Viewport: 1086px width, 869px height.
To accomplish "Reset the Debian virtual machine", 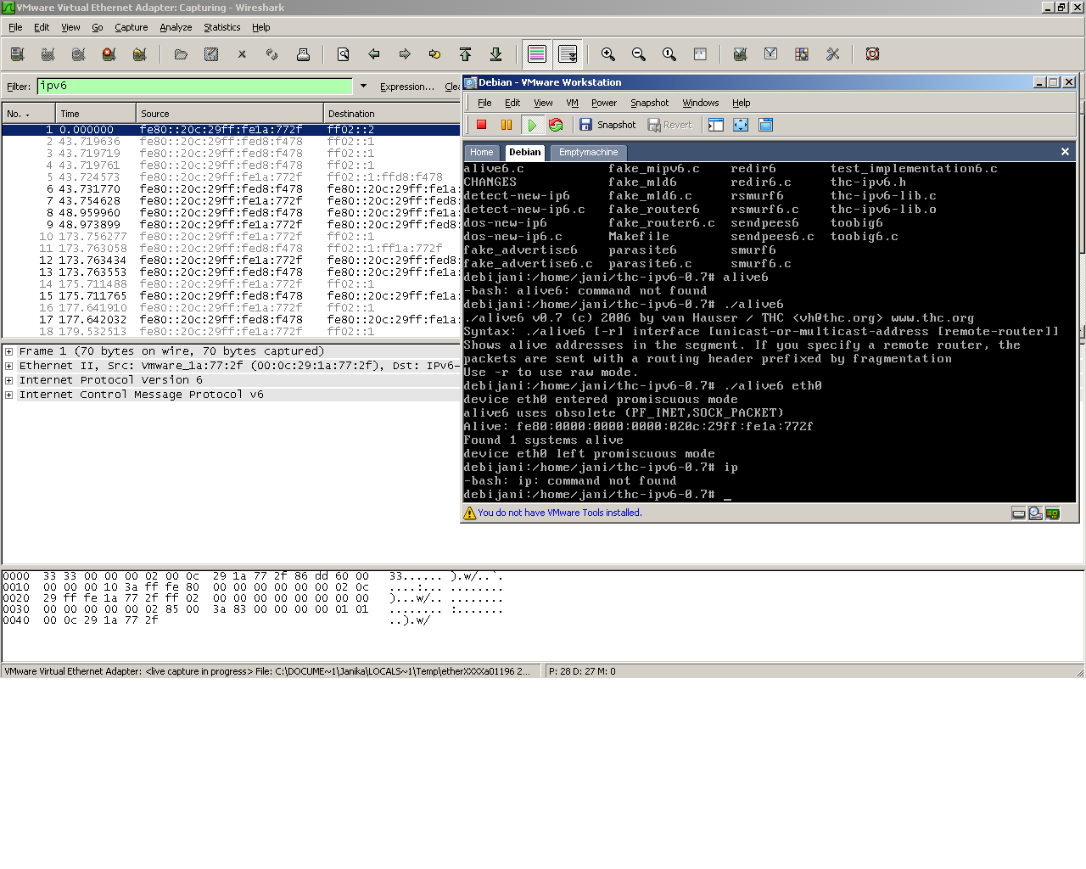I will [557, 124].
